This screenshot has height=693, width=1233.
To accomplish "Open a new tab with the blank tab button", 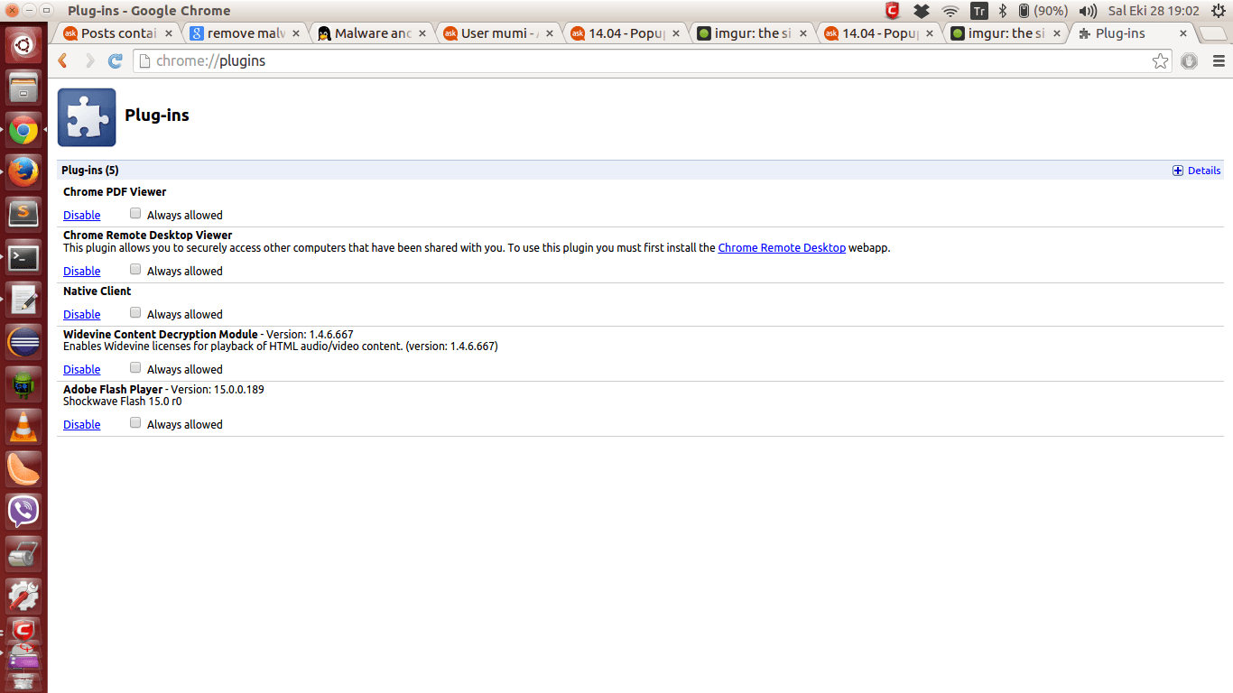I will click(1214, 33).
